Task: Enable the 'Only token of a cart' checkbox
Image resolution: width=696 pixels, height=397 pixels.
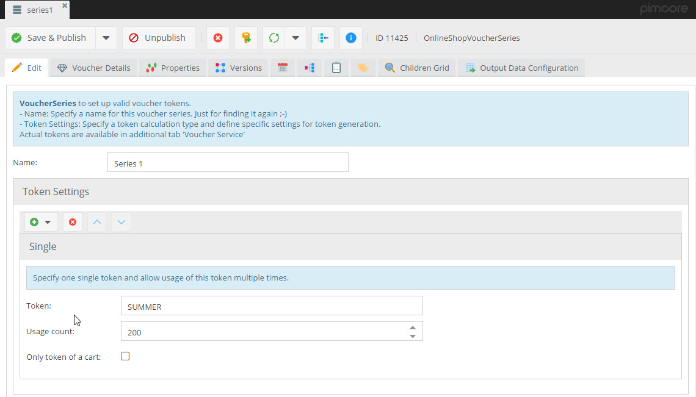Action: (125, 356)
